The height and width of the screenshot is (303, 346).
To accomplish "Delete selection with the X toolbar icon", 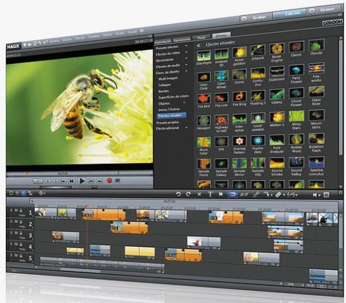I will pyautogui.click(x=199, y=194).
